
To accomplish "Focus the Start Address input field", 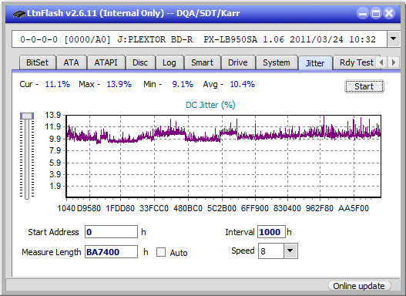I will coord(112,231).
